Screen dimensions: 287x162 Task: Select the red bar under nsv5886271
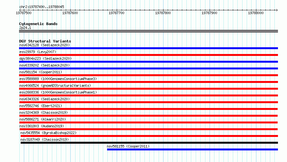(x=148, y=122)
